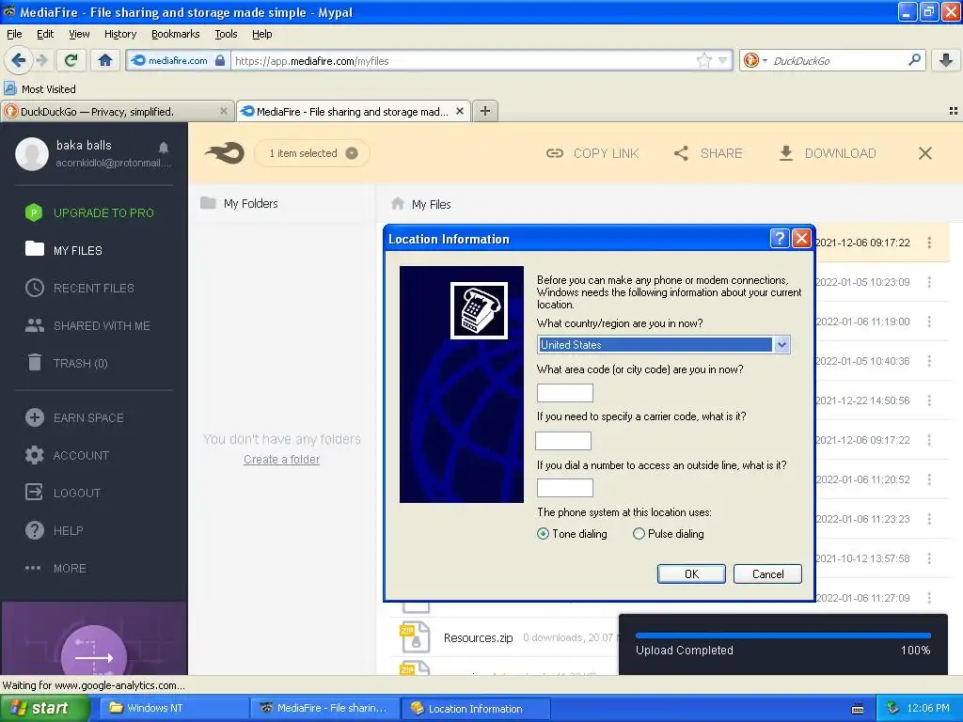Click the Create a folder link
This screenshot has height=722, width=963.
pyautogui.click(x=281, y=459)
